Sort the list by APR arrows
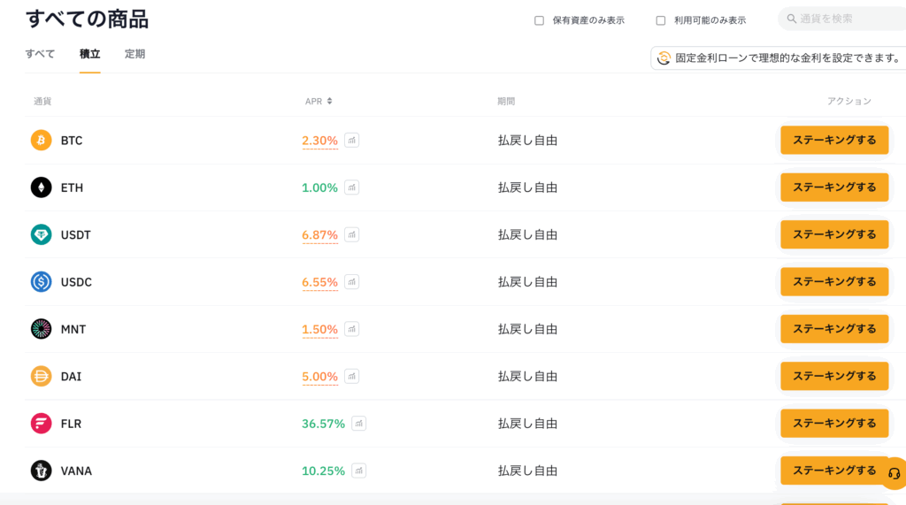 tap(329, 101)
